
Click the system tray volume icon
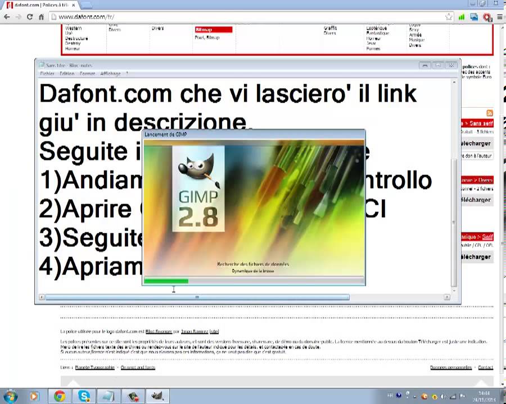pyautogui.click(x=444, y=396)
